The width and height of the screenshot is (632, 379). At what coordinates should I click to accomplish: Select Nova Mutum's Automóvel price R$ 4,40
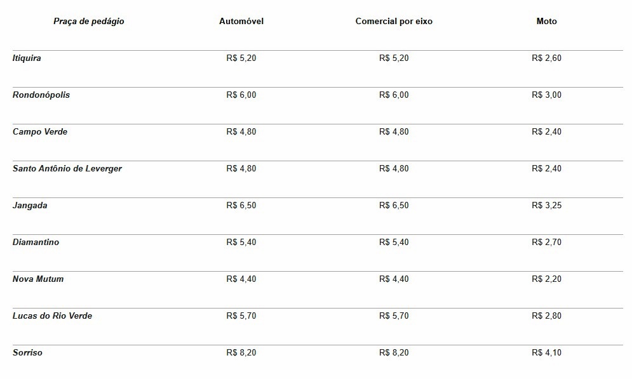241,279
